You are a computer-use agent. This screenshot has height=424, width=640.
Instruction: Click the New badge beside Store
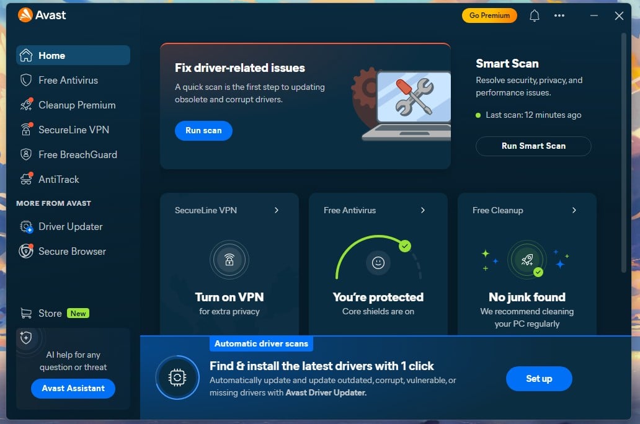click(x=78, y=314)
